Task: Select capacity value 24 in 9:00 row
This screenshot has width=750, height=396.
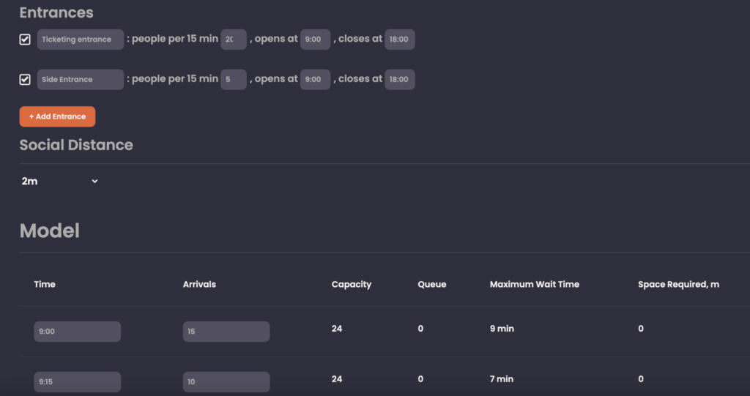Action: click(x=337, y=329)
